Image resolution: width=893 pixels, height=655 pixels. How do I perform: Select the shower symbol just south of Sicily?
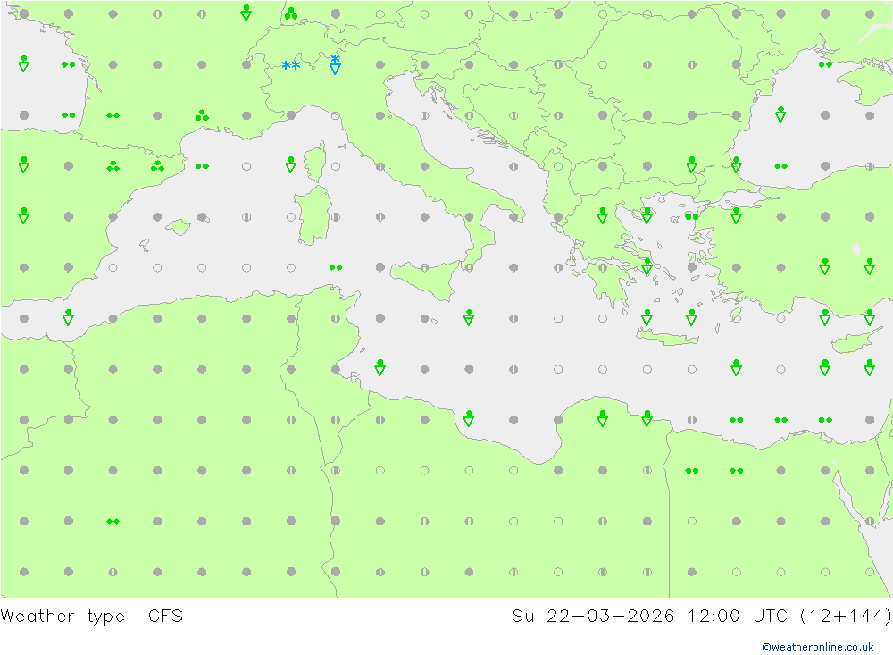pyautogui.click(x=469, y=317)
